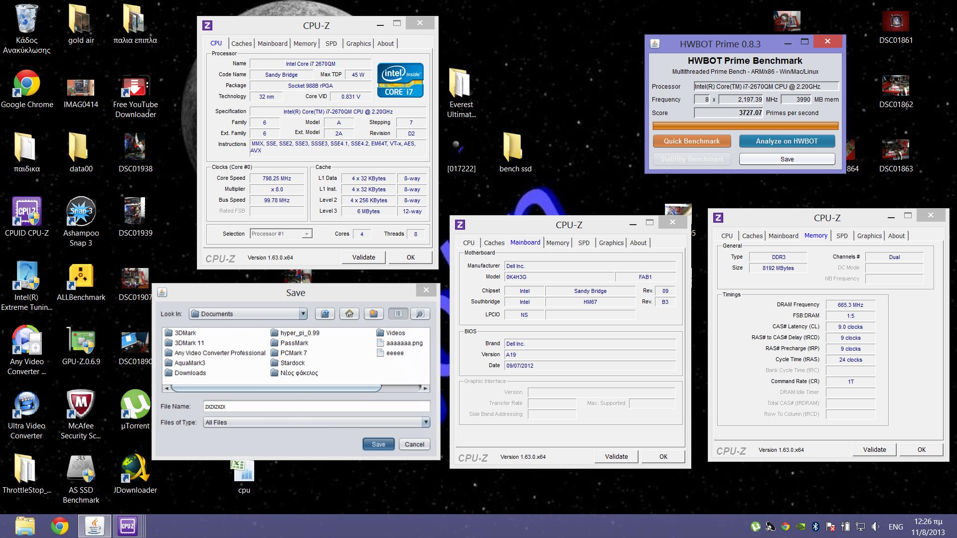The image size is (957, 538).
Task: Click the File Name input field
Action: point(317,406)
